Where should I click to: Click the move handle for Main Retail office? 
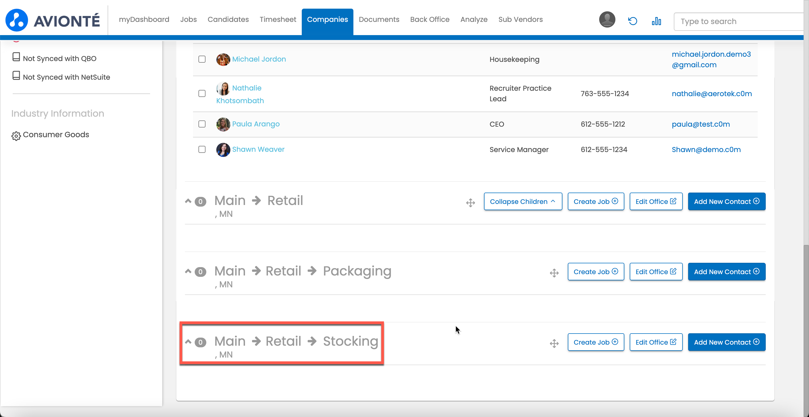(470, 203)
